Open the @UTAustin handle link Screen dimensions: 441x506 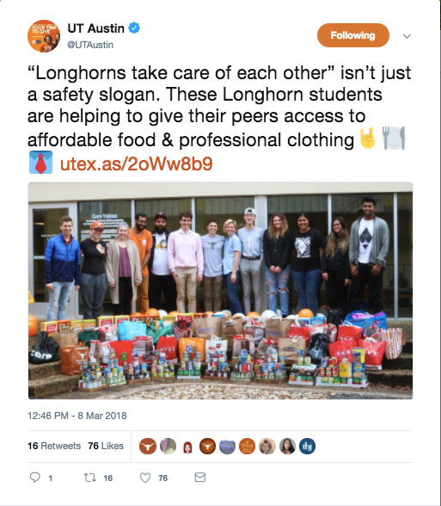click(x=90, y=45)
